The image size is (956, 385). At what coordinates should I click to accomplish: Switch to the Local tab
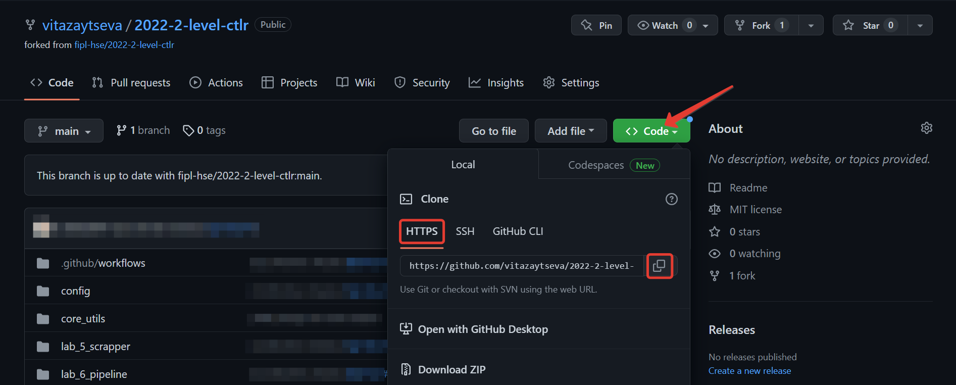coord(463,165)
